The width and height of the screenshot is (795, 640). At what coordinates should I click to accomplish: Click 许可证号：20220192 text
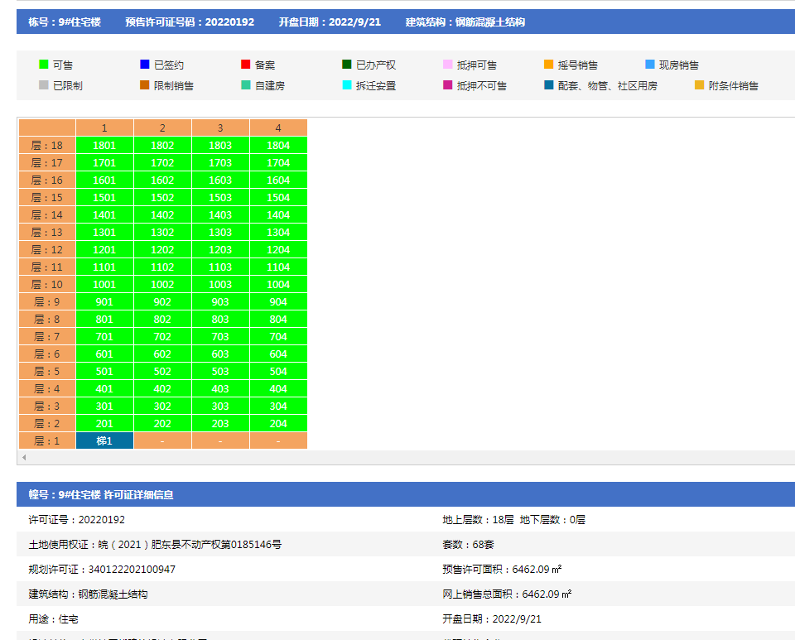coord(76,519)
